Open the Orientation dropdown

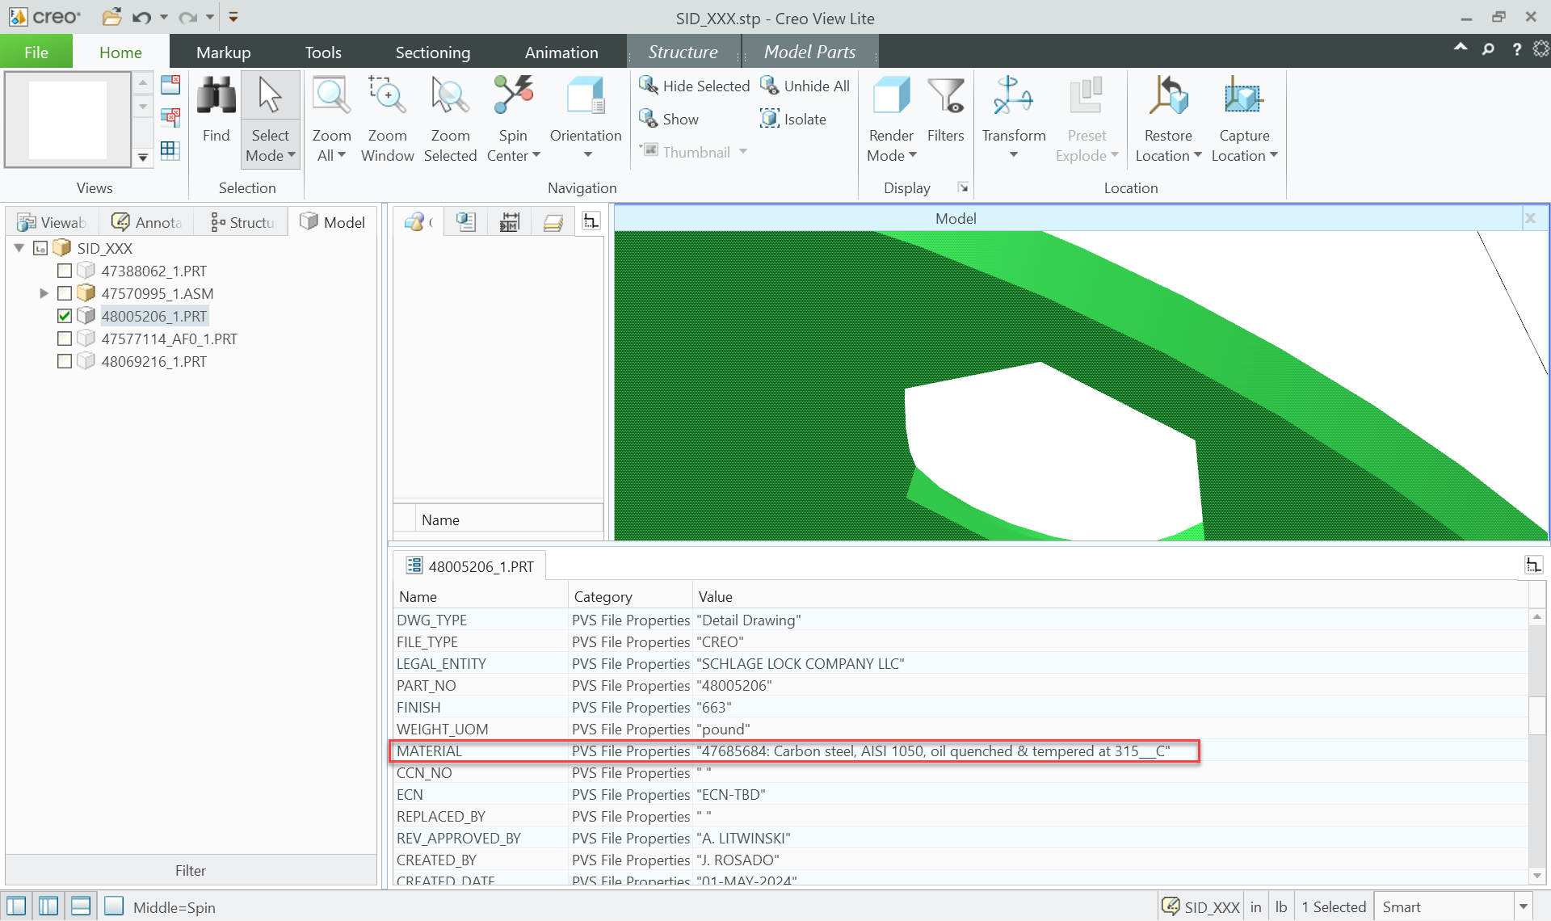[x=585, y=153]
